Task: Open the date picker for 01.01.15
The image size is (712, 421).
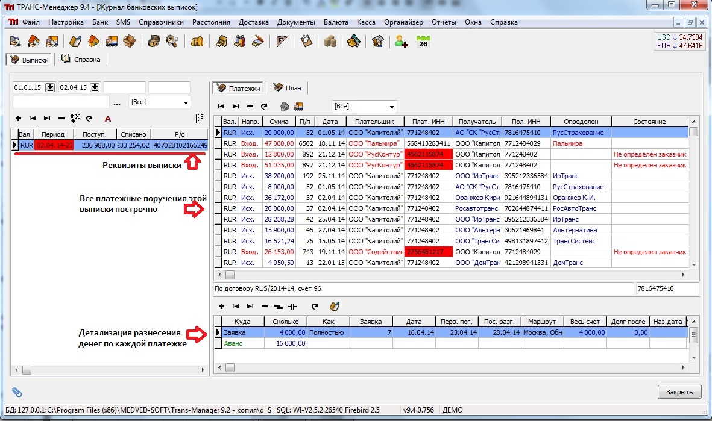Action: point(50,87)
